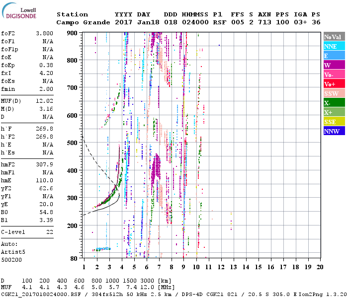Click the fxI value 4.20
The width and height of the screenshot is (348, 298).
pos(46,73)
